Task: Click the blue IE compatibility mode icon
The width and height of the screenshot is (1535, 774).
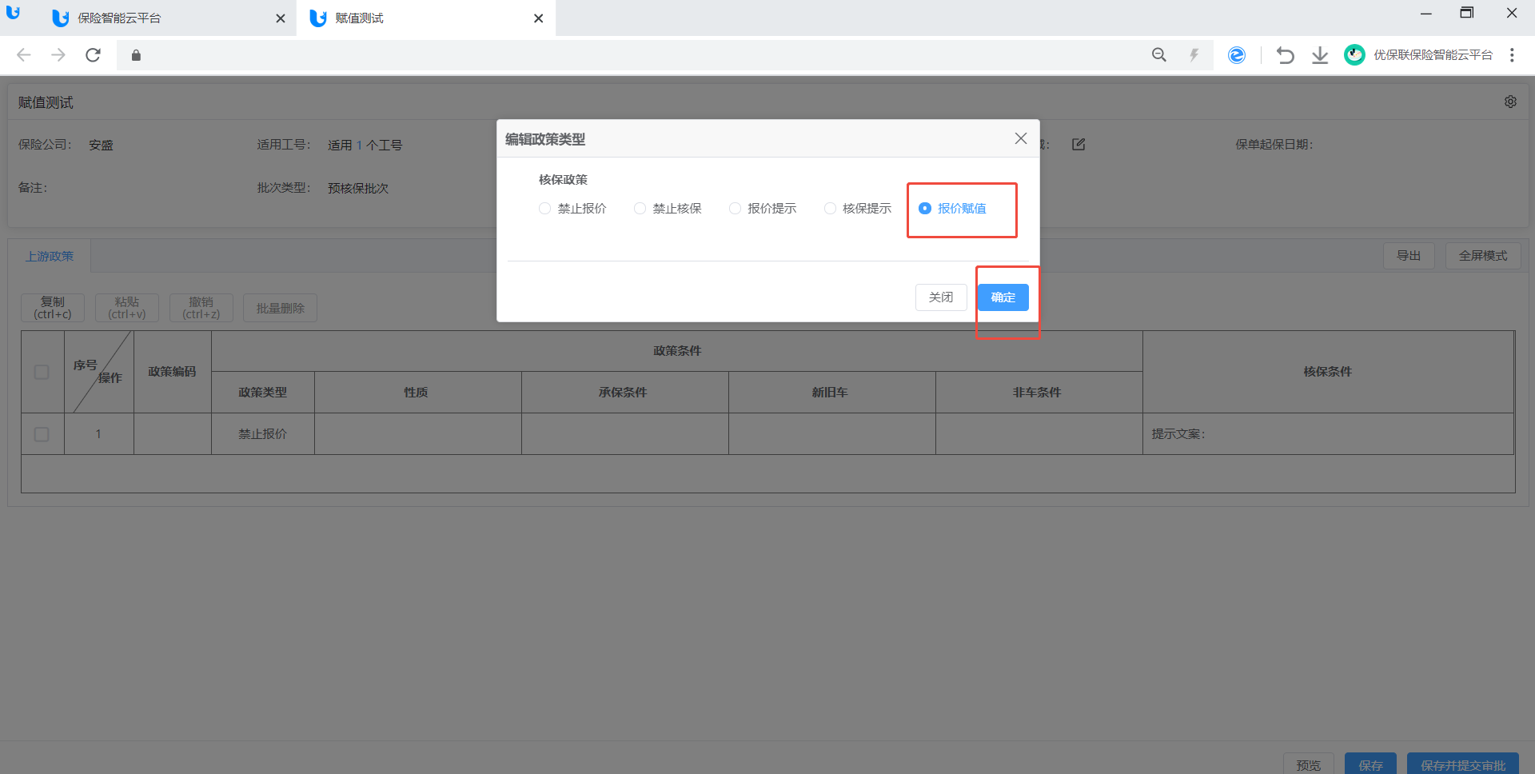Action: pyautogui.click(x=1237, y=55)
